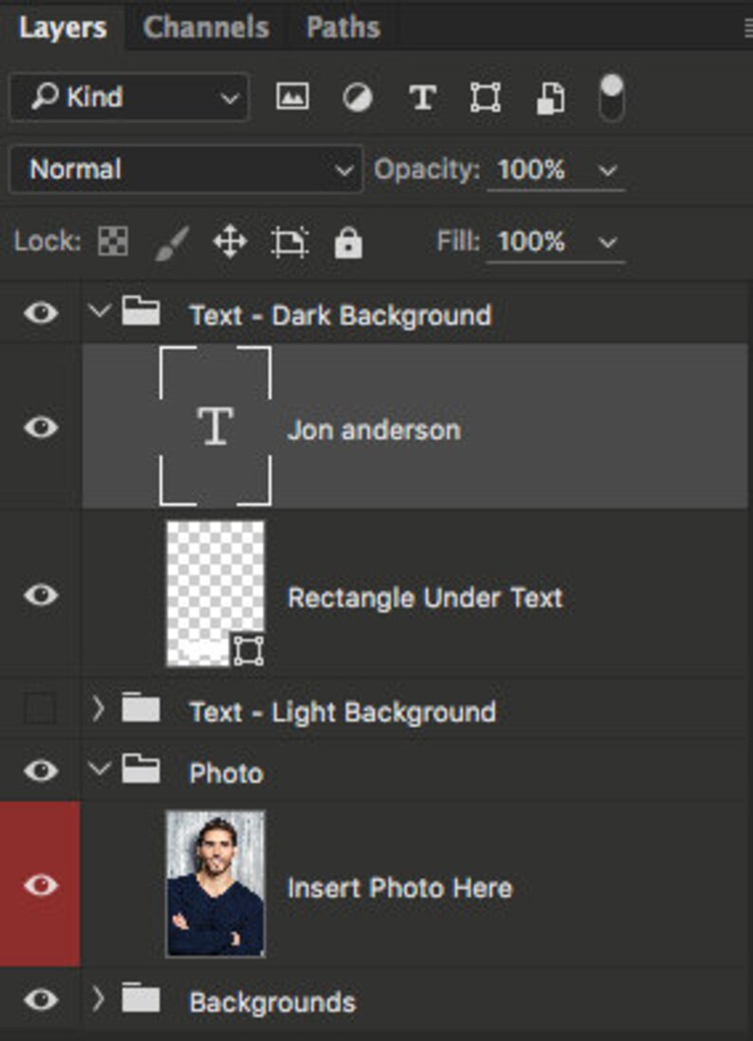Filter for type layers icon

[422, 98]
